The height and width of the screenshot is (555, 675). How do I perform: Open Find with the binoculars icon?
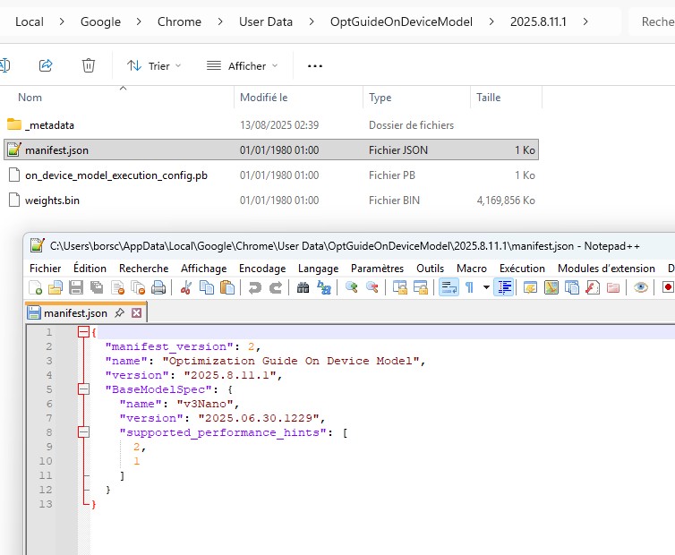click(x=303, y=287)
